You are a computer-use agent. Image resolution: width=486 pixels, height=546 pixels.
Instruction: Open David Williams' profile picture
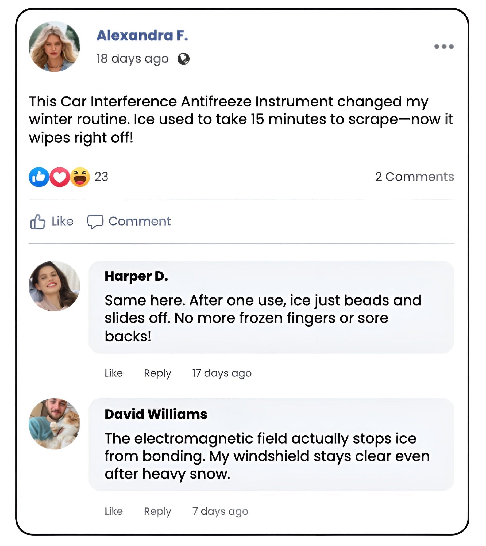click(x=54, y=424)
